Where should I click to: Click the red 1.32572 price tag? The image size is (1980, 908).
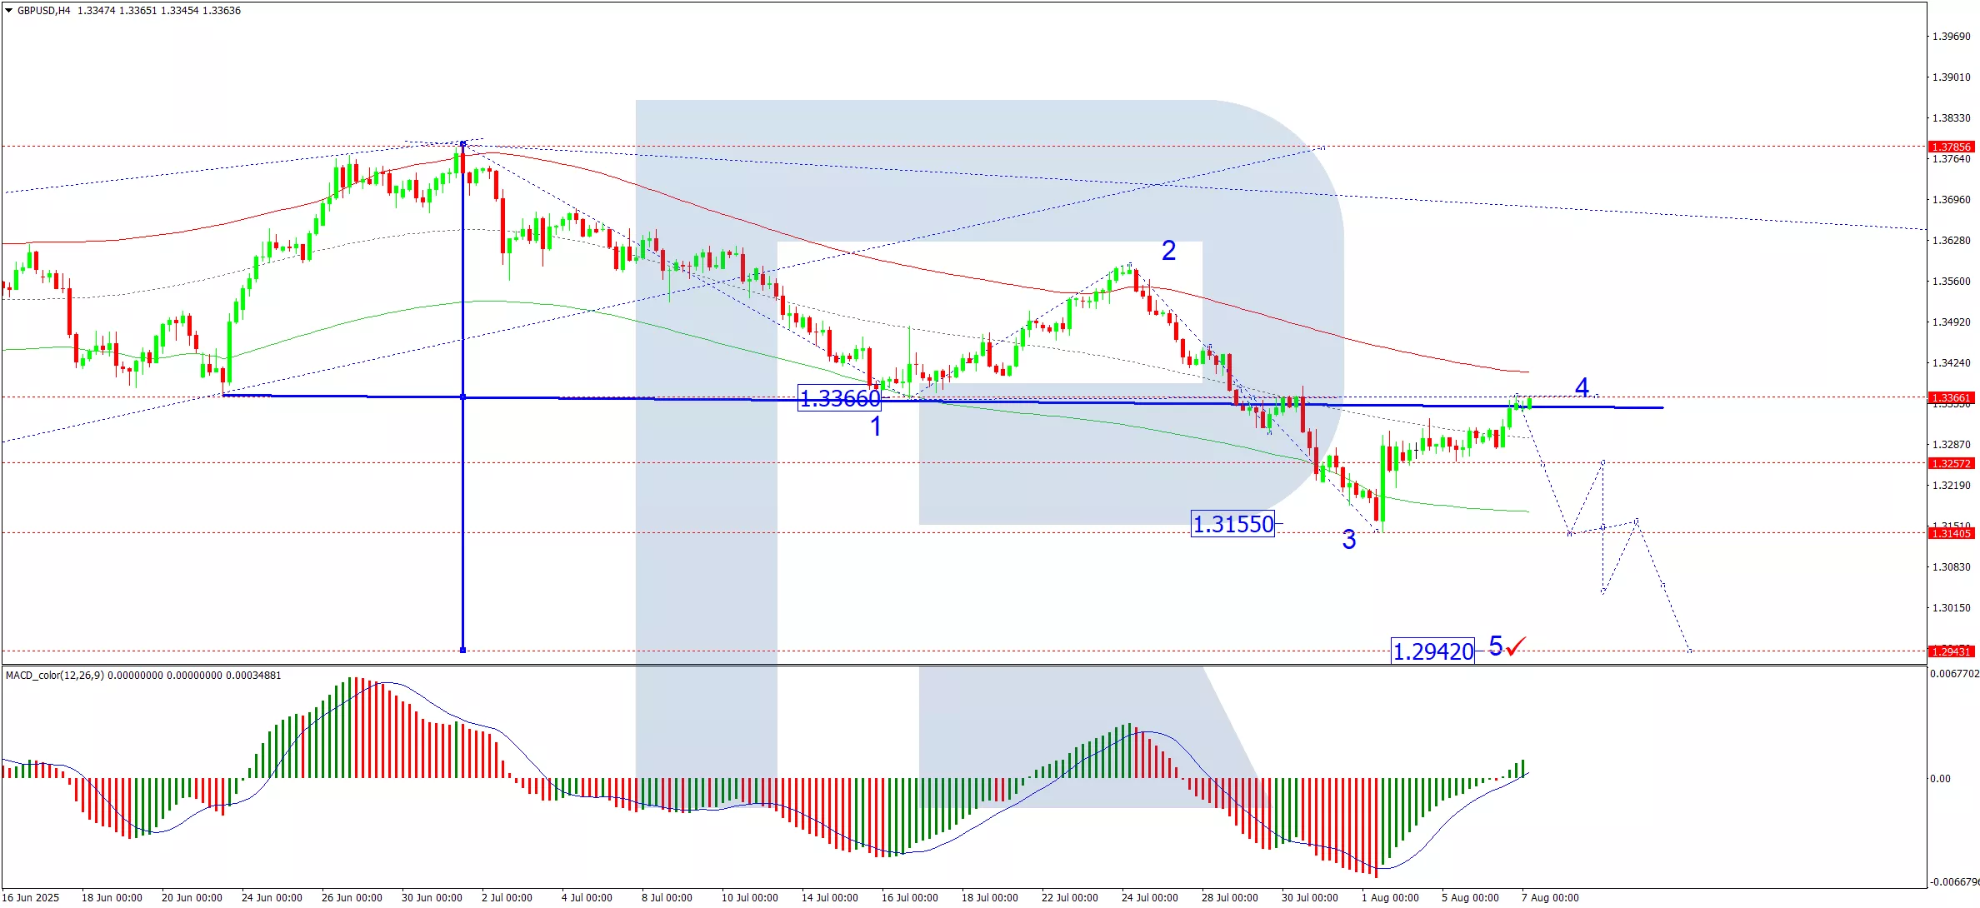pyautogui.click(x=1951, y=463)
